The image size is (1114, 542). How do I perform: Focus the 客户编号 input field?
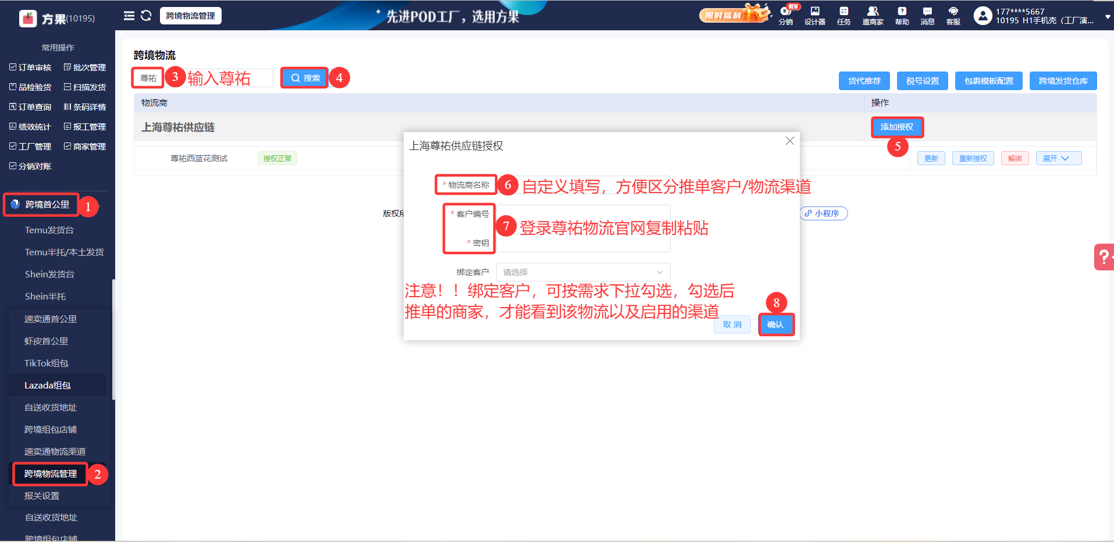point(583,214)
